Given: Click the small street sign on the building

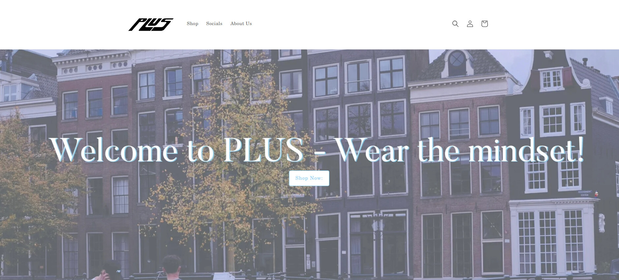Looking at the screenshot, I should pos(584,193).
